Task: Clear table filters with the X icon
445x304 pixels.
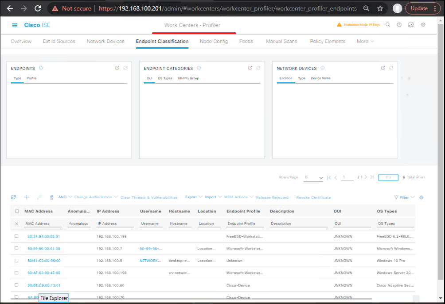Action: point(16,224)
